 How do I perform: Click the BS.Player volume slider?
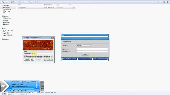[31, 90]
